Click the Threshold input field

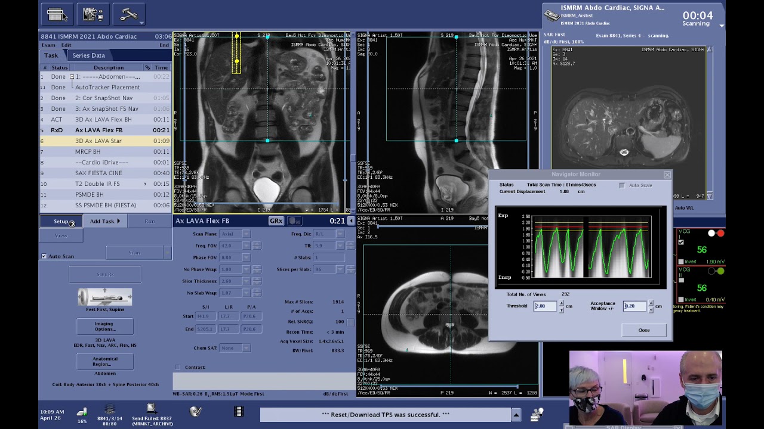tap(545, 306)
